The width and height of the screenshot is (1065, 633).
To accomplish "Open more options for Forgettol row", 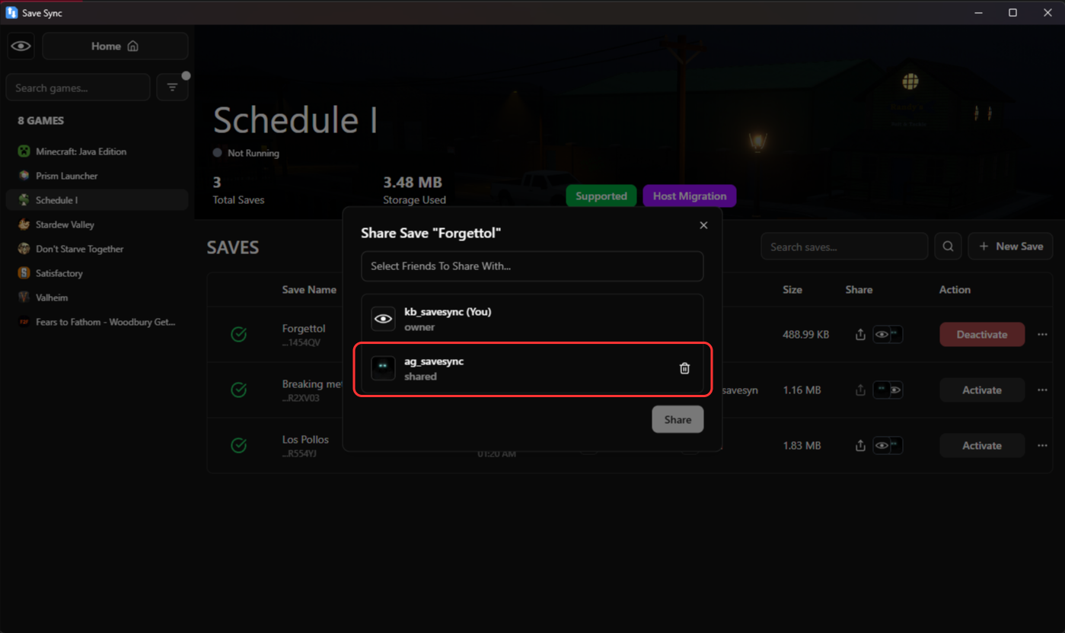I will pyautogui.click(x=1042, y=334).
